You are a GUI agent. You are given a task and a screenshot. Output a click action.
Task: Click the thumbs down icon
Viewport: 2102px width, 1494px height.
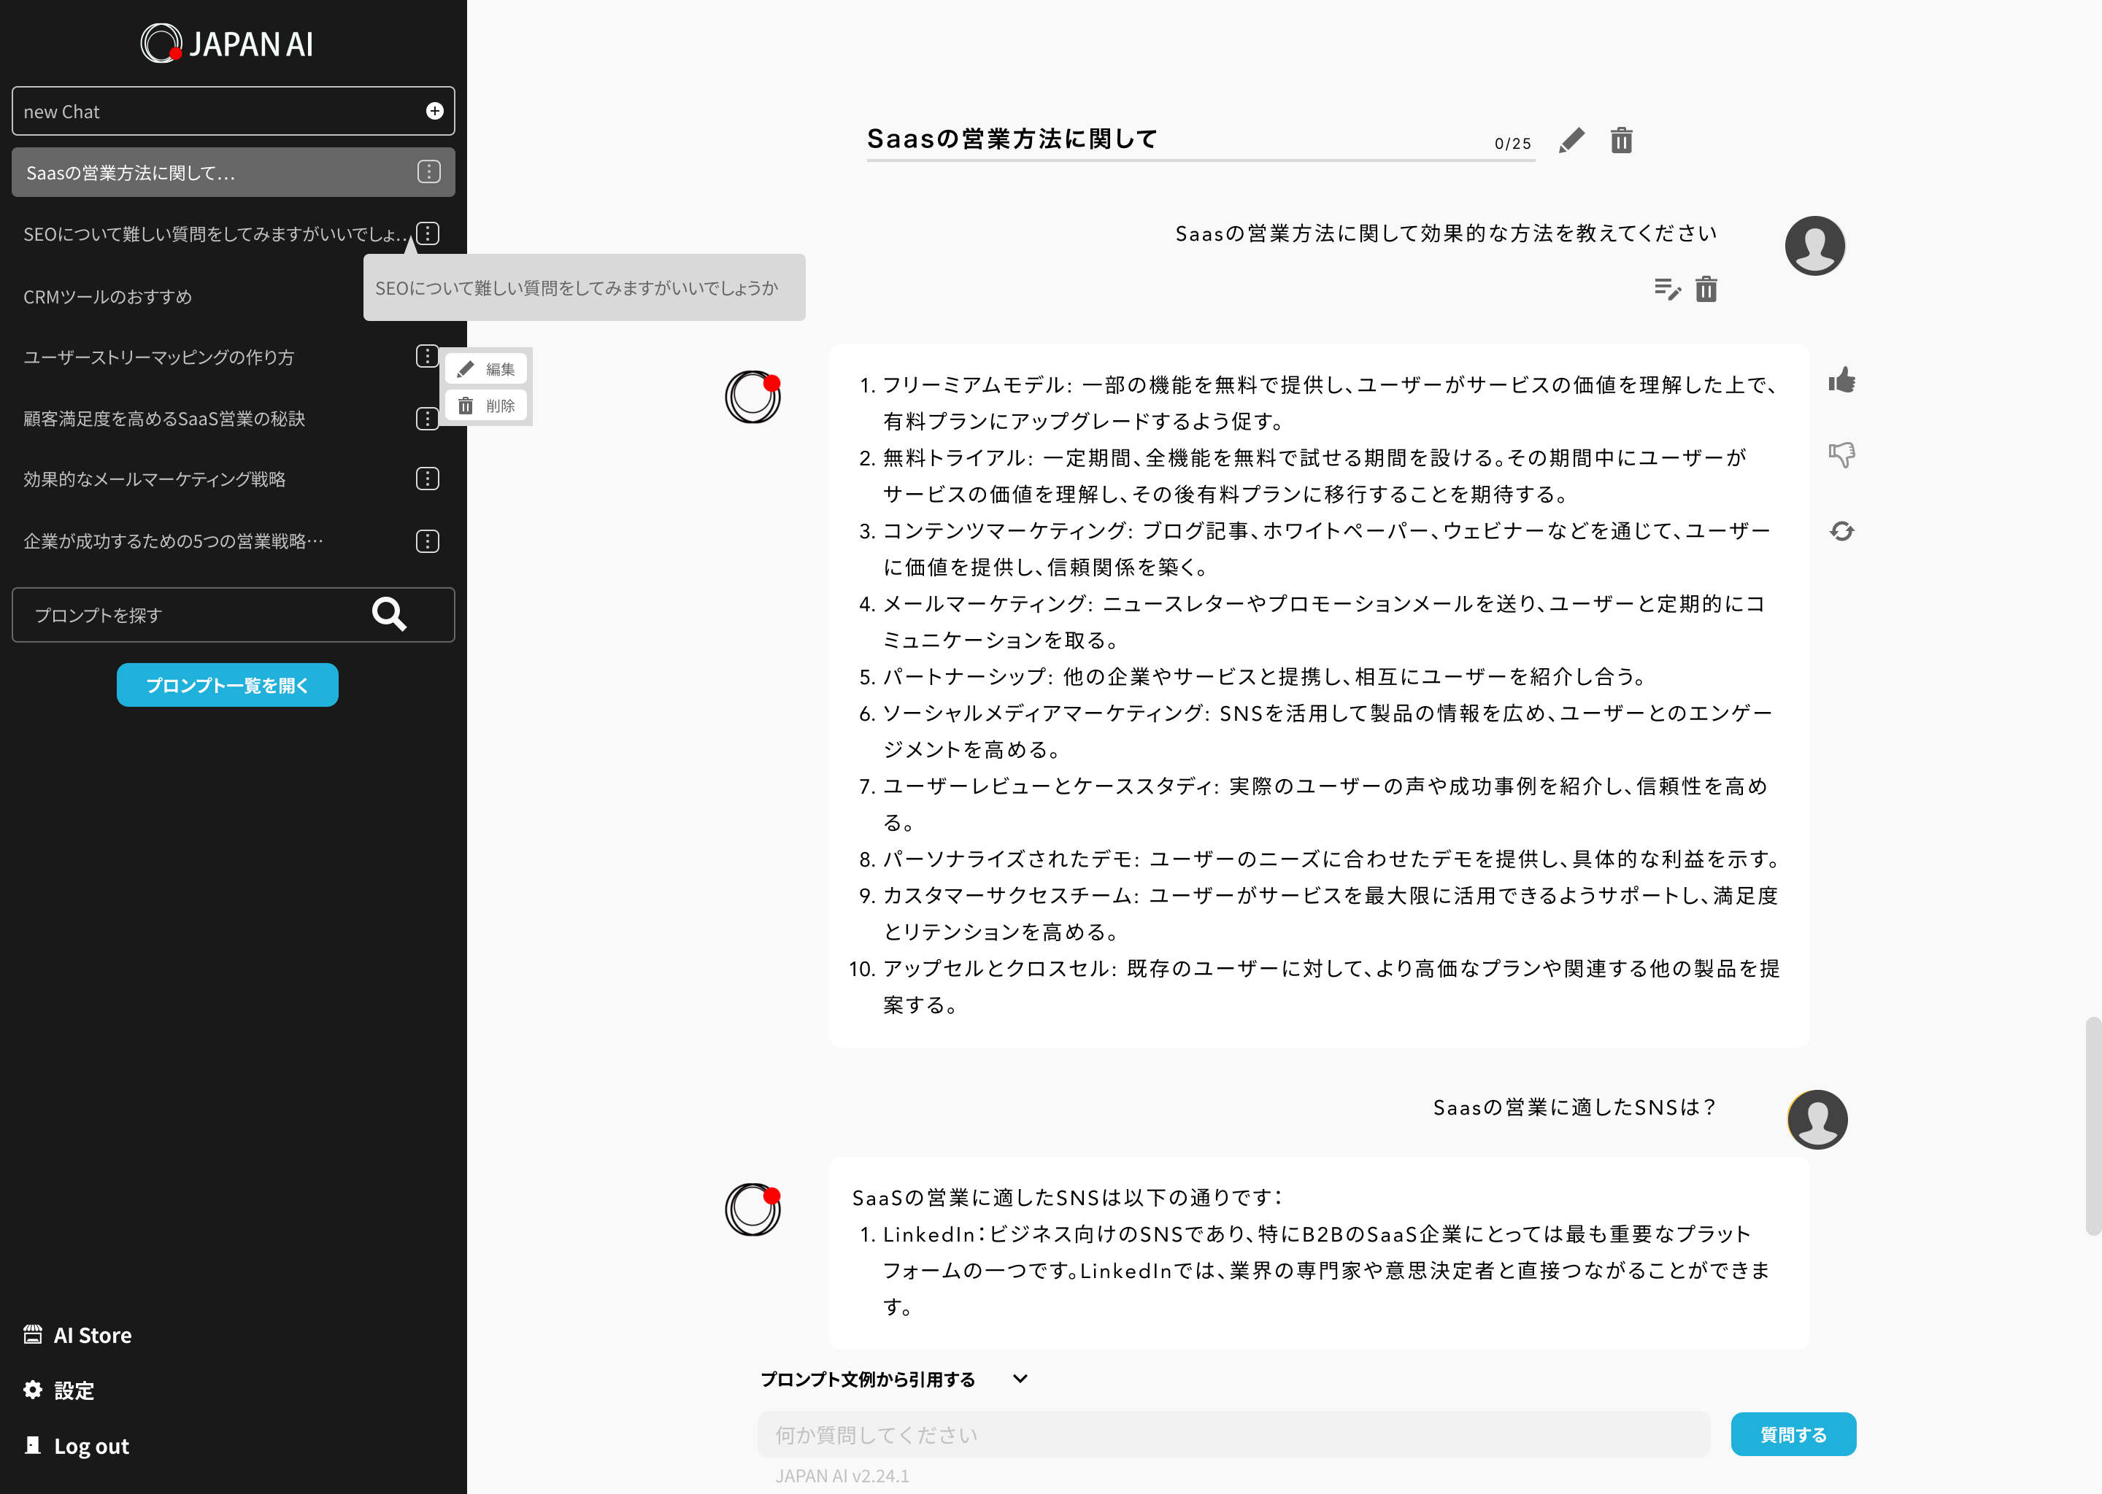coord(1841,454)
